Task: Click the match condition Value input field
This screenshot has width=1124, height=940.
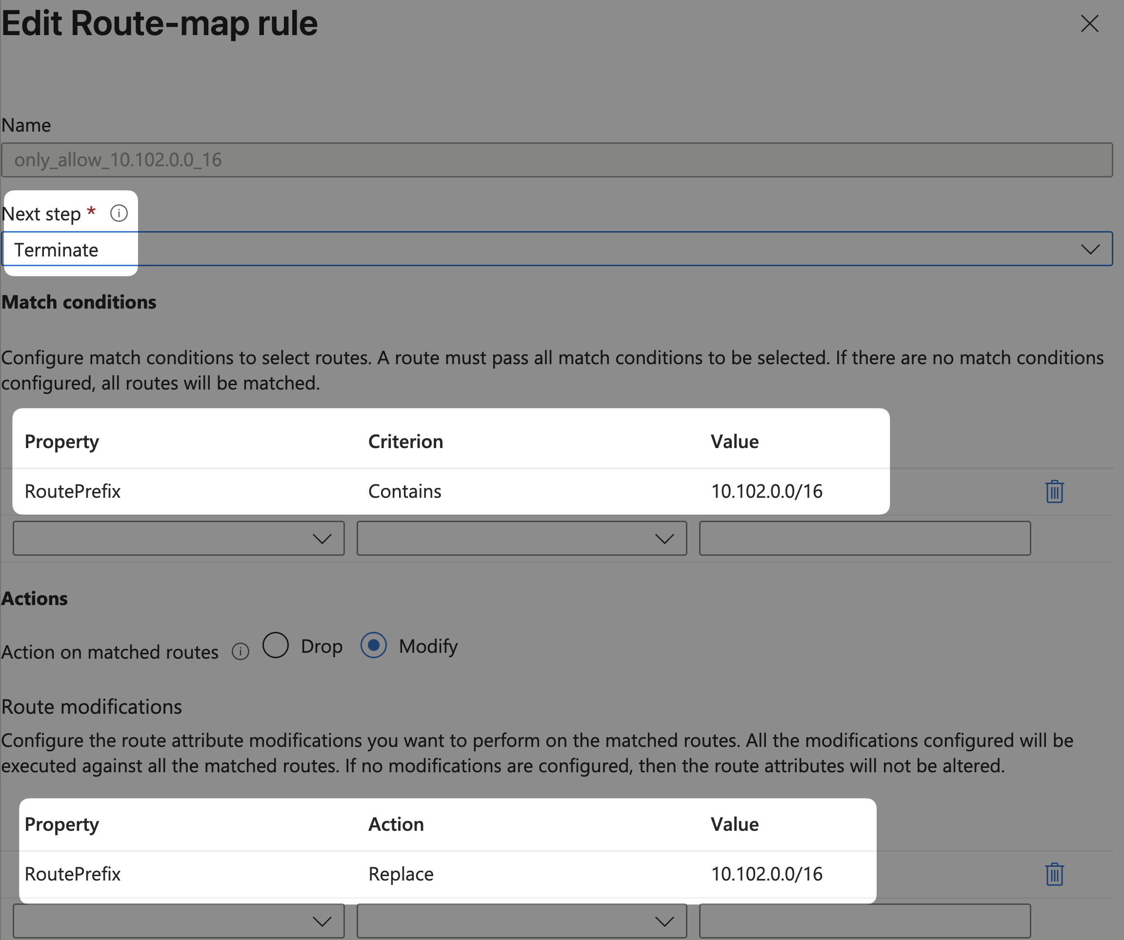Action: tap(864, 539)
